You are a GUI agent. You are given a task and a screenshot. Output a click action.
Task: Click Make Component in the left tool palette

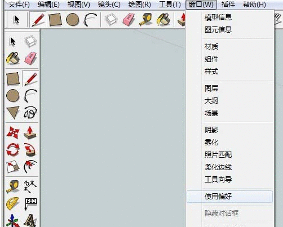click(x=30, y=41)
